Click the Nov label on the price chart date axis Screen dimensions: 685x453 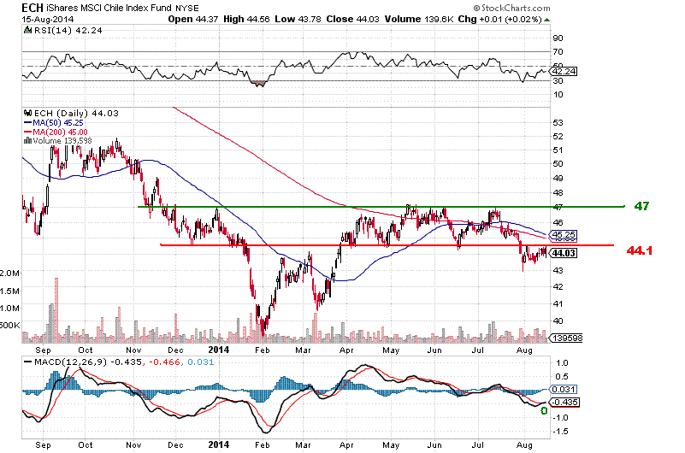click(133, 350)
